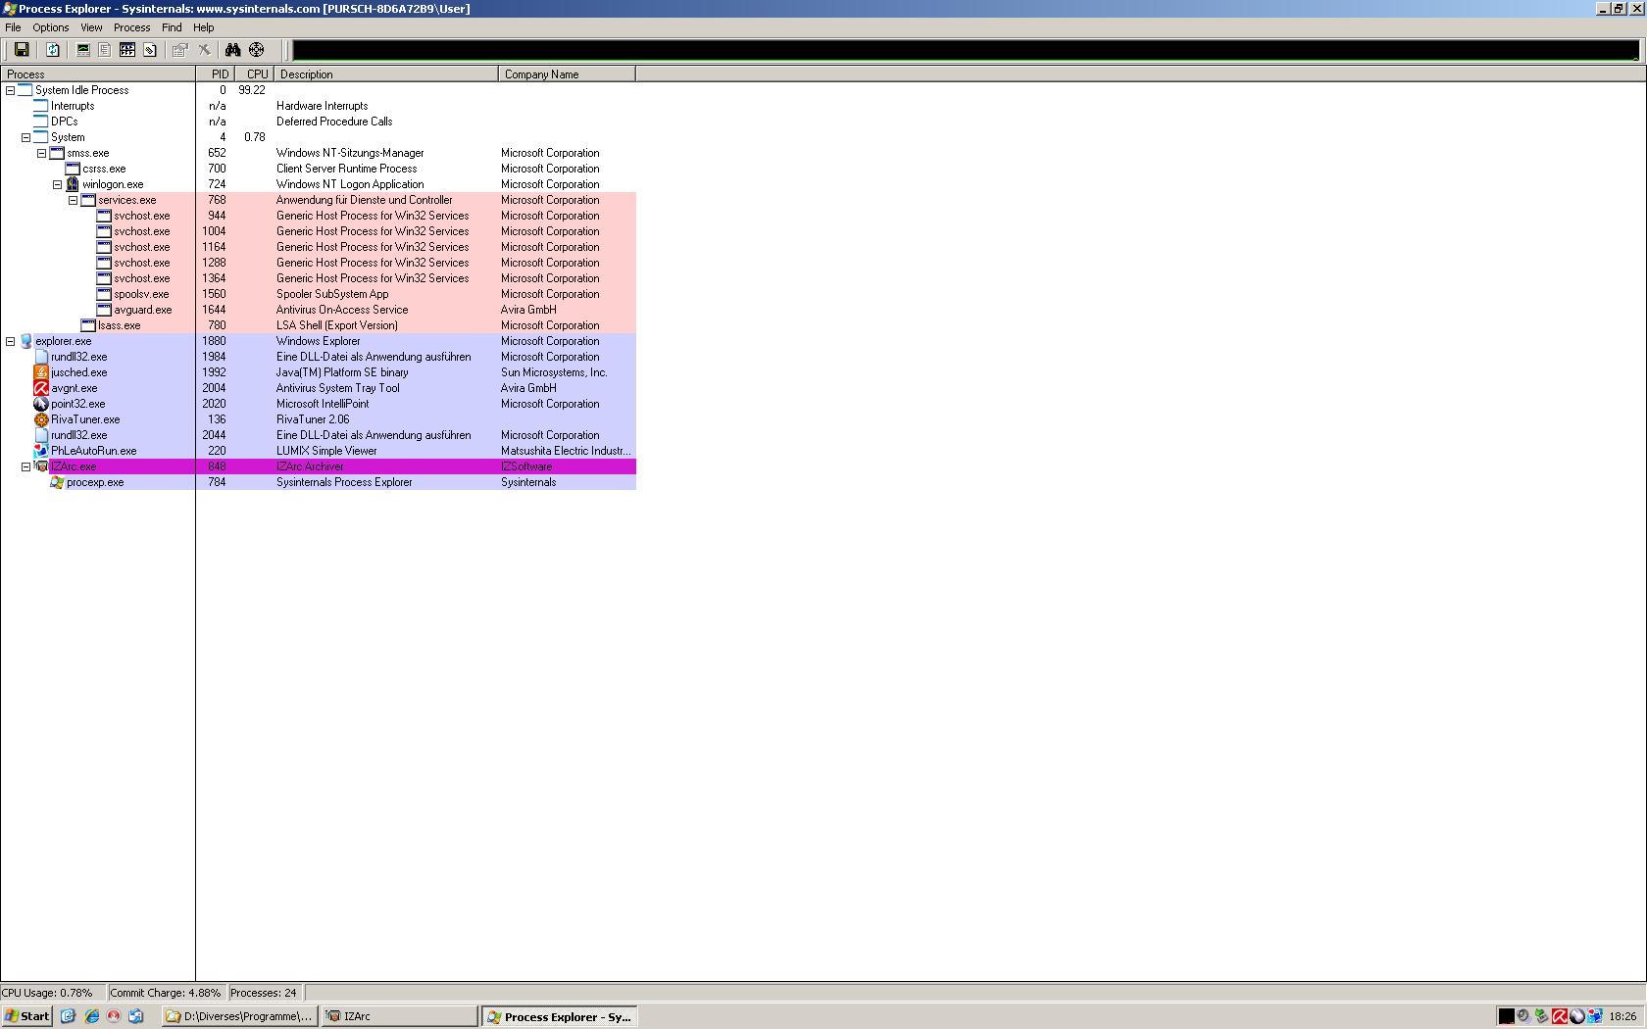The height and width of the screenshot is (1029, 1647).
Task: Click 'Commit Charge: 4.88%' in status bar
Action: pos(166,993)
